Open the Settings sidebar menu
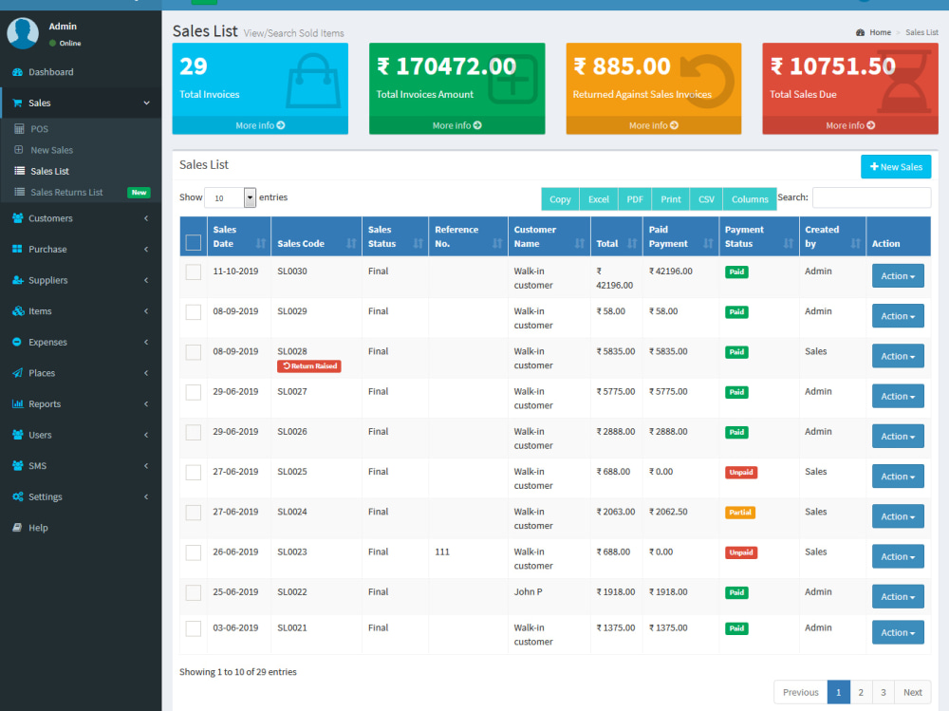 (x=81, y=496)
